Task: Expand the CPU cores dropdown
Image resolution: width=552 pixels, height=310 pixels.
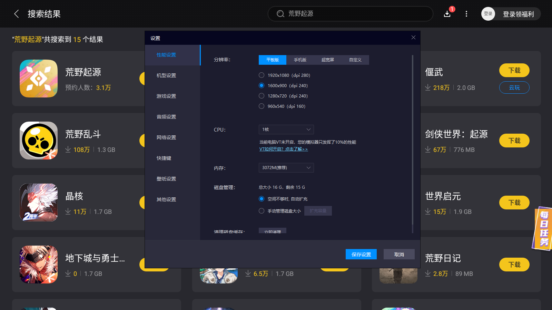Action: [286, 130]
